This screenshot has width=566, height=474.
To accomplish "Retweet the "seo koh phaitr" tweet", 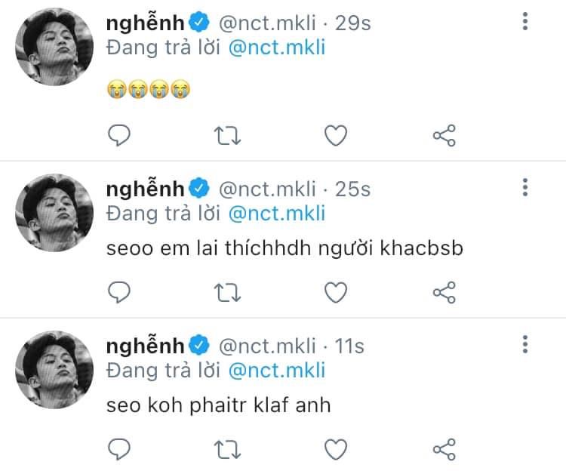I will 227,450.
